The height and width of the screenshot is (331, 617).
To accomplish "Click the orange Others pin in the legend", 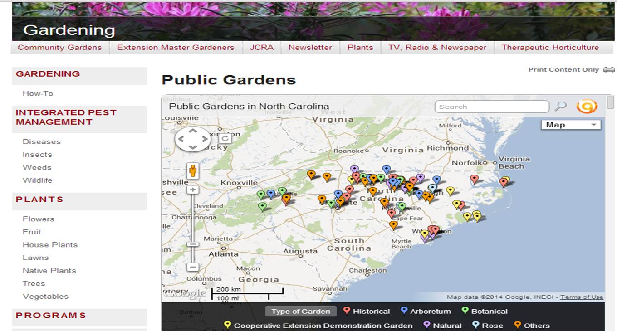I will [x=518, y=325].
